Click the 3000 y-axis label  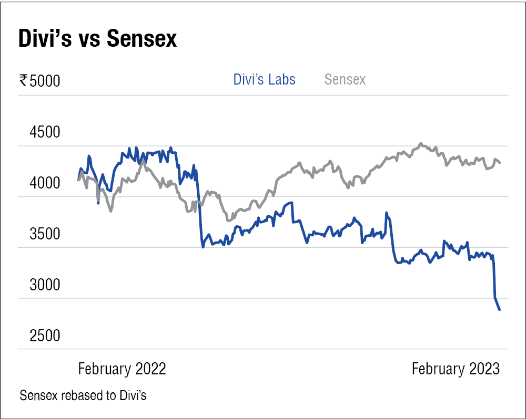pos(45,285)
